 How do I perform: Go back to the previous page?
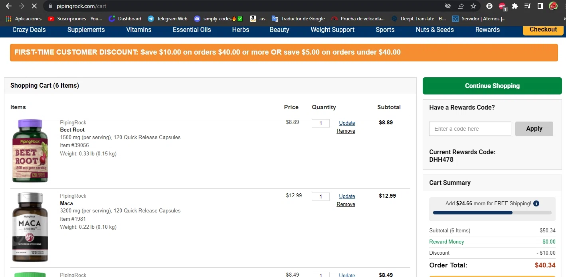9,6
